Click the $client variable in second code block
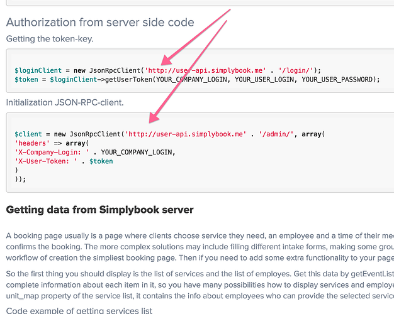394x314 pixels. click(28, 134)
